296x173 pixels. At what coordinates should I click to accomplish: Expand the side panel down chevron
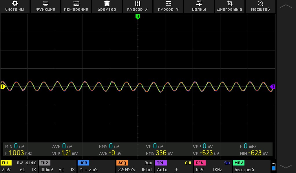[x=286, y=167]
